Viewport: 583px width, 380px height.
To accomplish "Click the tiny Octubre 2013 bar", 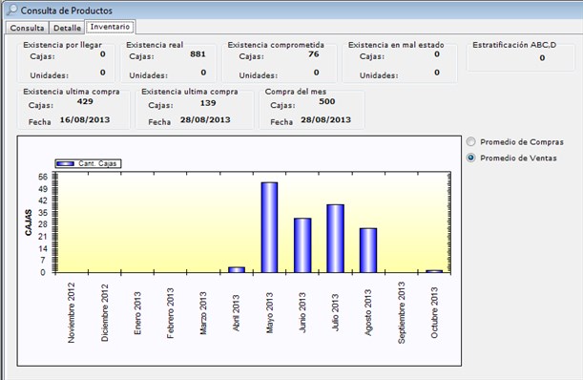I will tap(434, 271).
